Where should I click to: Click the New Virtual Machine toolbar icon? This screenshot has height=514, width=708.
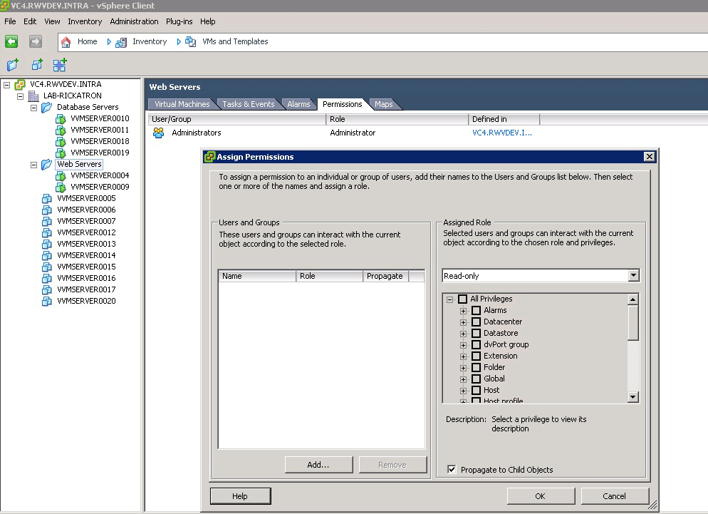tap(37, 65)
